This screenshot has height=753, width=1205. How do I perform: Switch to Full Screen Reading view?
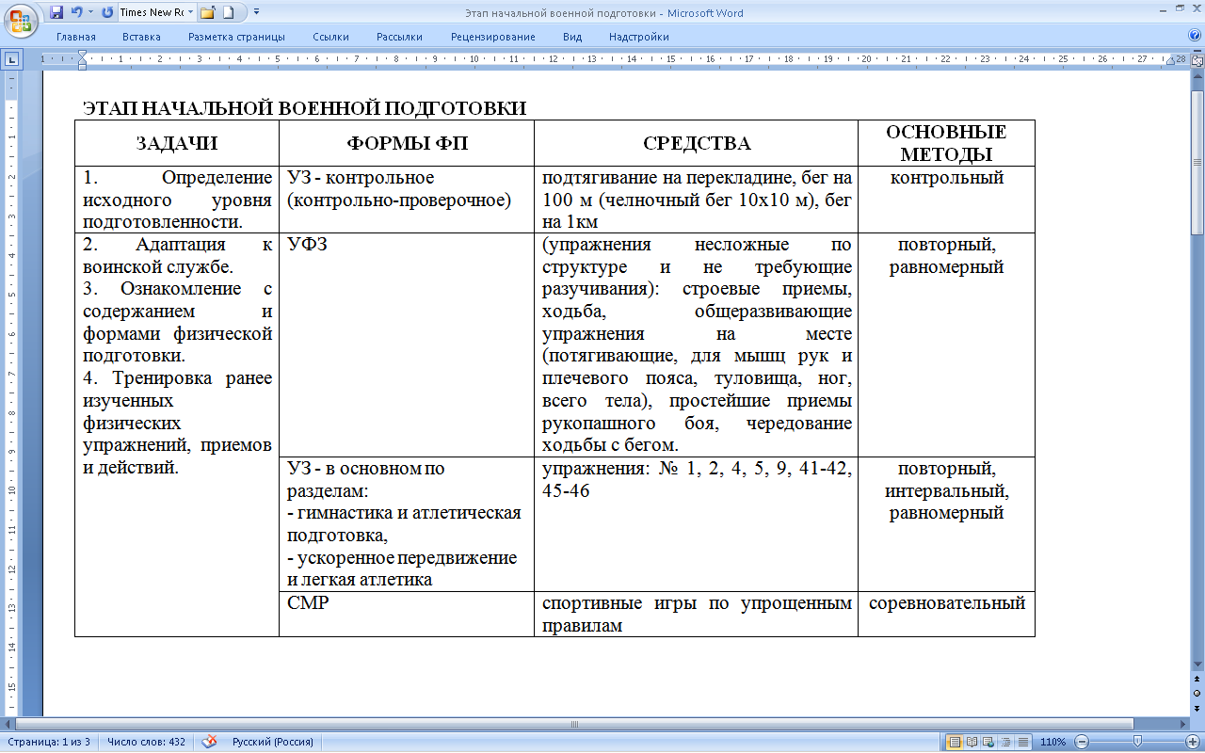click(972, 742)
